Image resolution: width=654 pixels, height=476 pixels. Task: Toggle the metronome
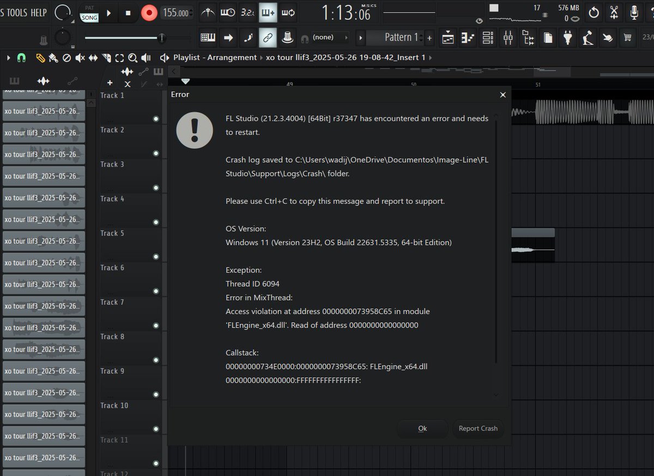(208, 13)
